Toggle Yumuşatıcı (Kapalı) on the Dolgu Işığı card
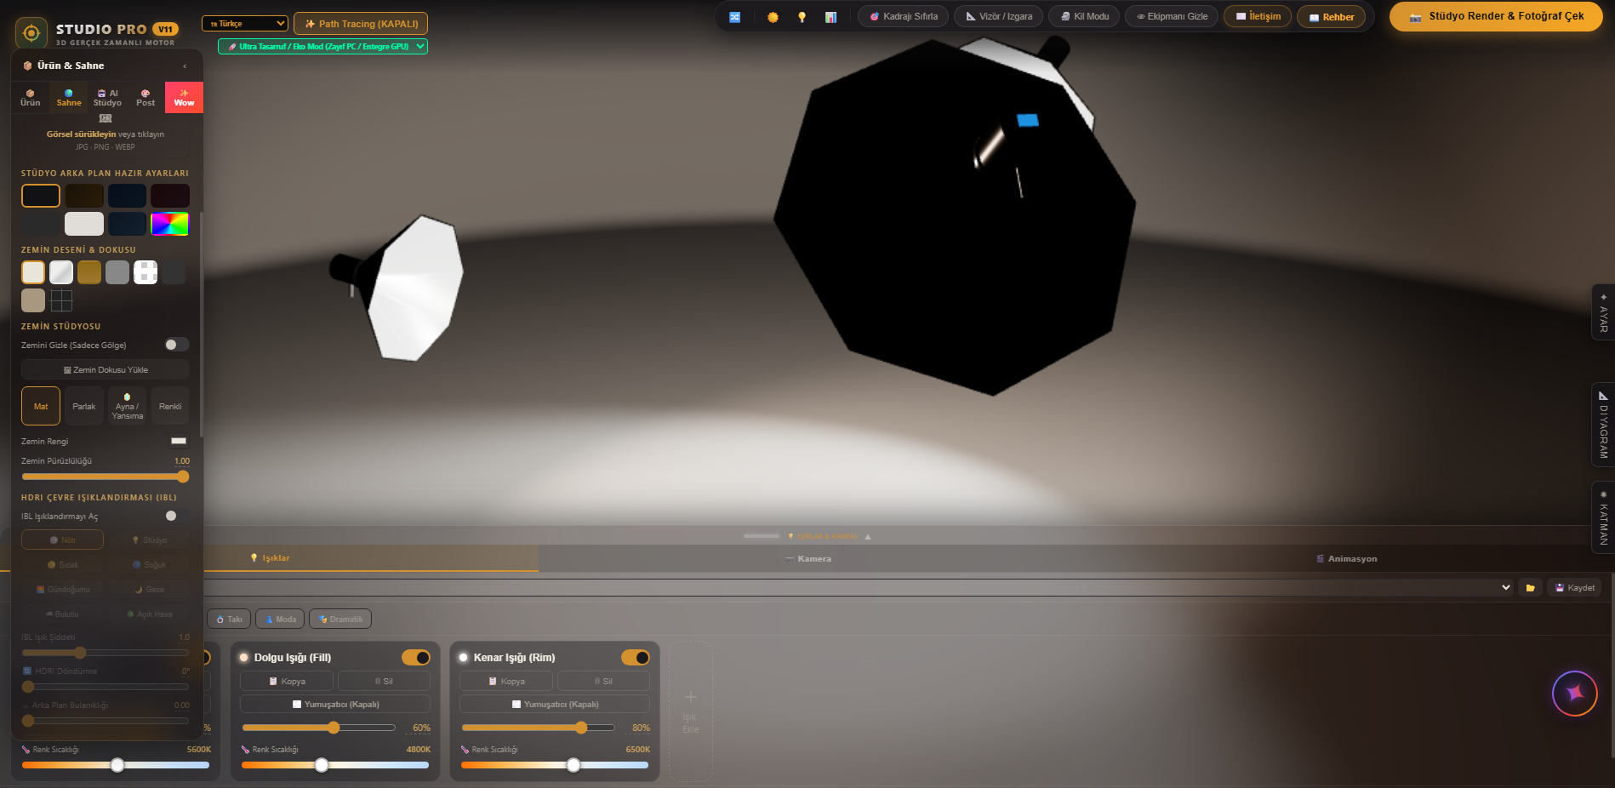 pos(335,705)
